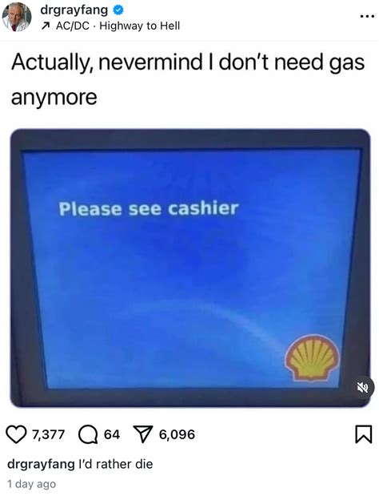This screenshot has height=496, width=379.
Task: Open comments via speech bubble icon
Action: [x=88, y=434]
